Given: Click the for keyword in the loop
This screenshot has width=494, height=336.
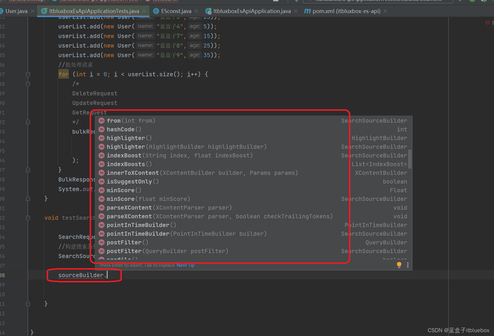Looking at the screenshot, I should point(64,74).
